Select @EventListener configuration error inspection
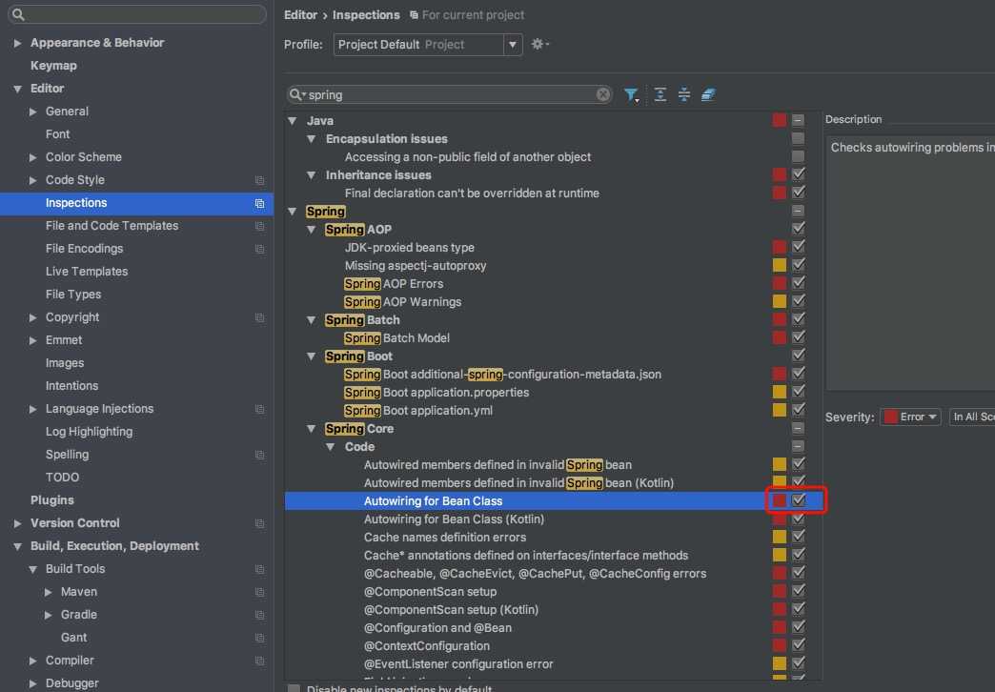Screen dimensions: 995x692 tap(458, 664)
